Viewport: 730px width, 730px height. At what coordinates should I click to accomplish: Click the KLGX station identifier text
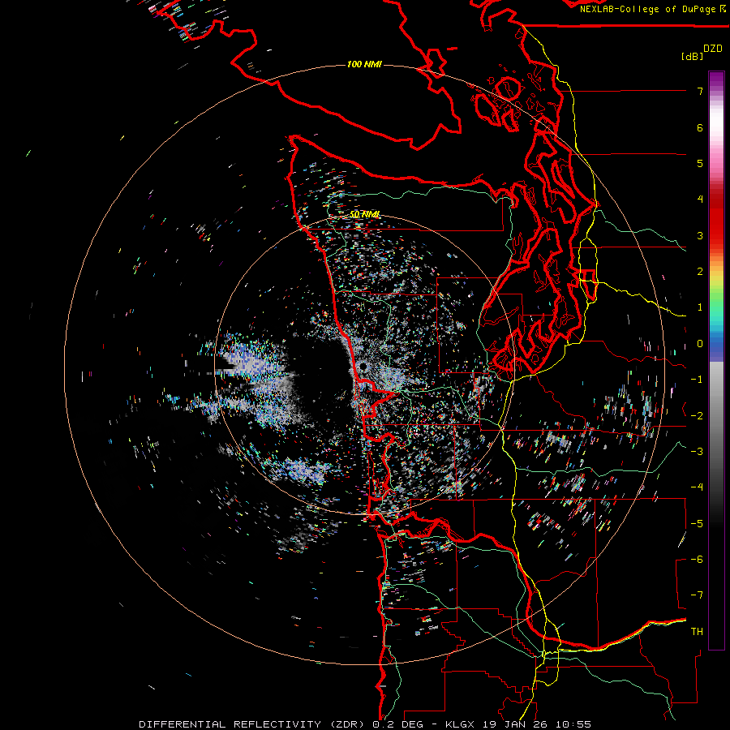tap(462, 724)
